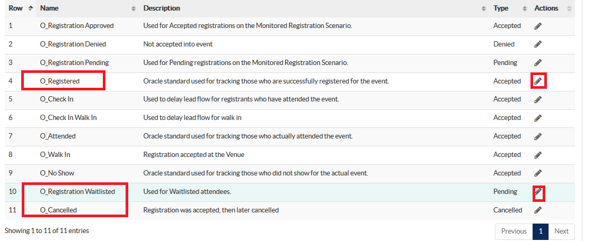
Task: Sort the list by Type column
Action: click(509, 8)
